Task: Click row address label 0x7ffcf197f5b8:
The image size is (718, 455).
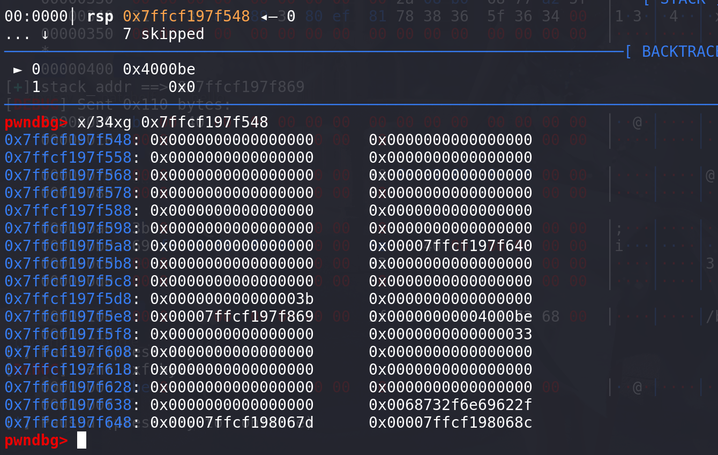Action: 72,264
